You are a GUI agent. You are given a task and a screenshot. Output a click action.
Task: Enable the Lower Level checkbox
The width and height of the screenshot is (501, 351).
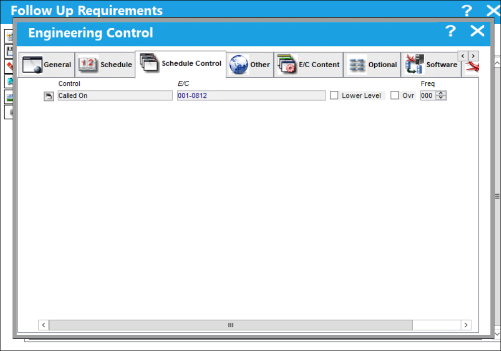point(334,95)
